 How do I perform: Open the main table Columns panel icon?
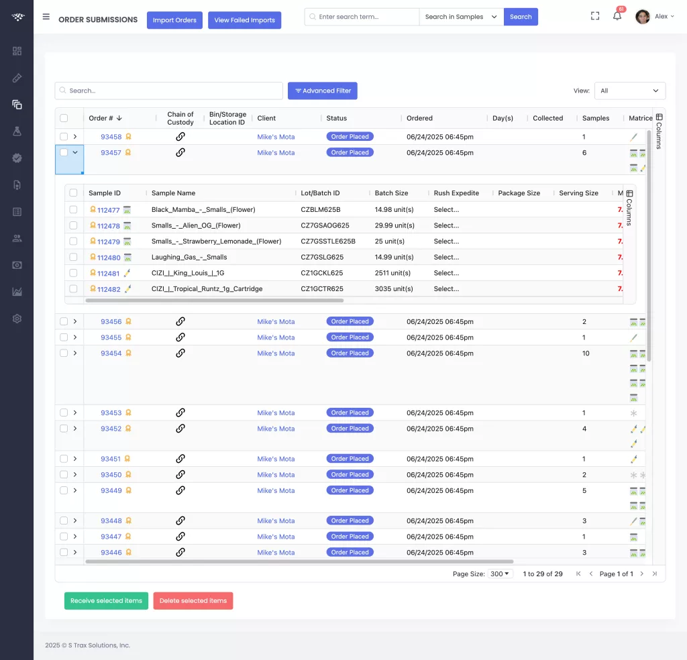click(659, 117)
